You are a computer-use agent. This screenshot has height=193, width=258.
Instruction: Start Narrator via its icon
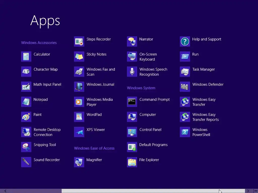coord(132,41)
